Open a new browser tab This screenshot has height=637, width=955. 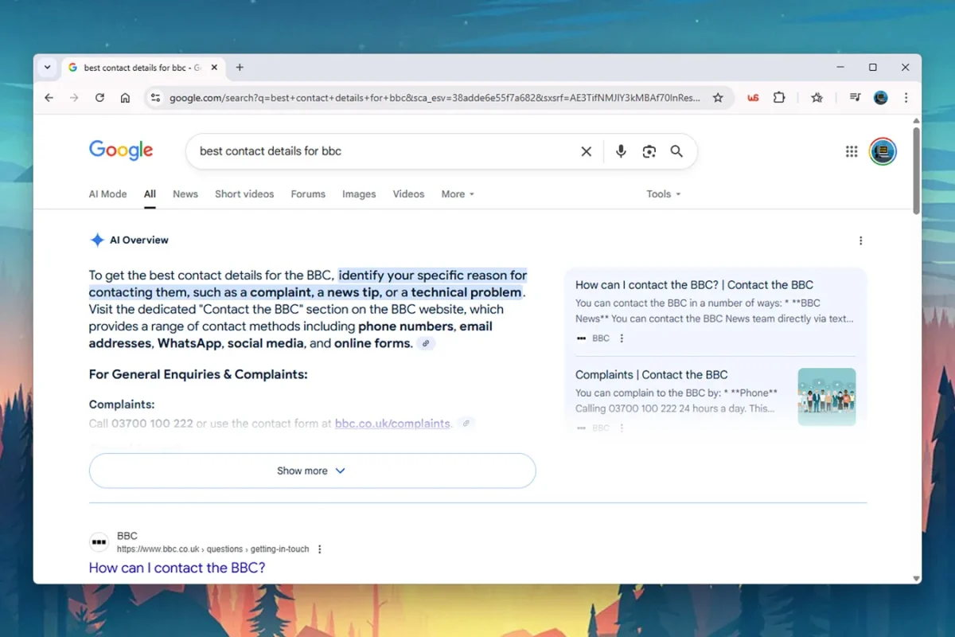[x=240, y=68]
